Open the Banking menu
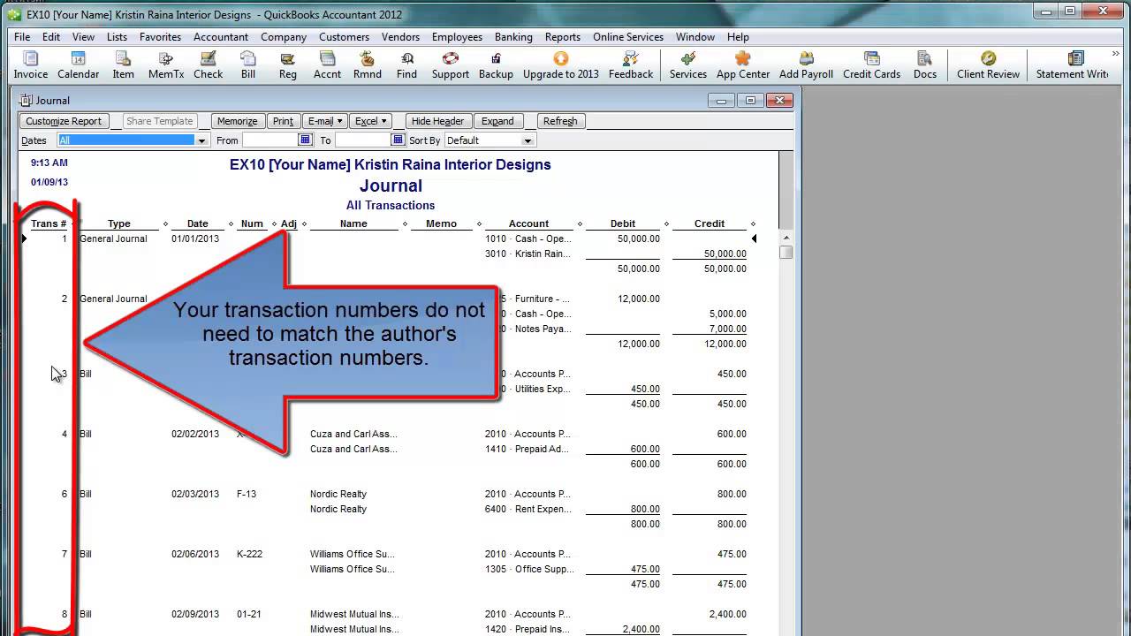The width and height of the screenshot is (1131, 636). [x=513, y=37]
